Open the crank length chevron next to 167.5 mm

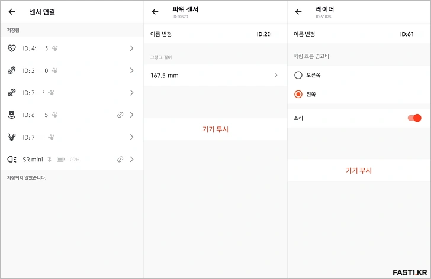point(275,76)
